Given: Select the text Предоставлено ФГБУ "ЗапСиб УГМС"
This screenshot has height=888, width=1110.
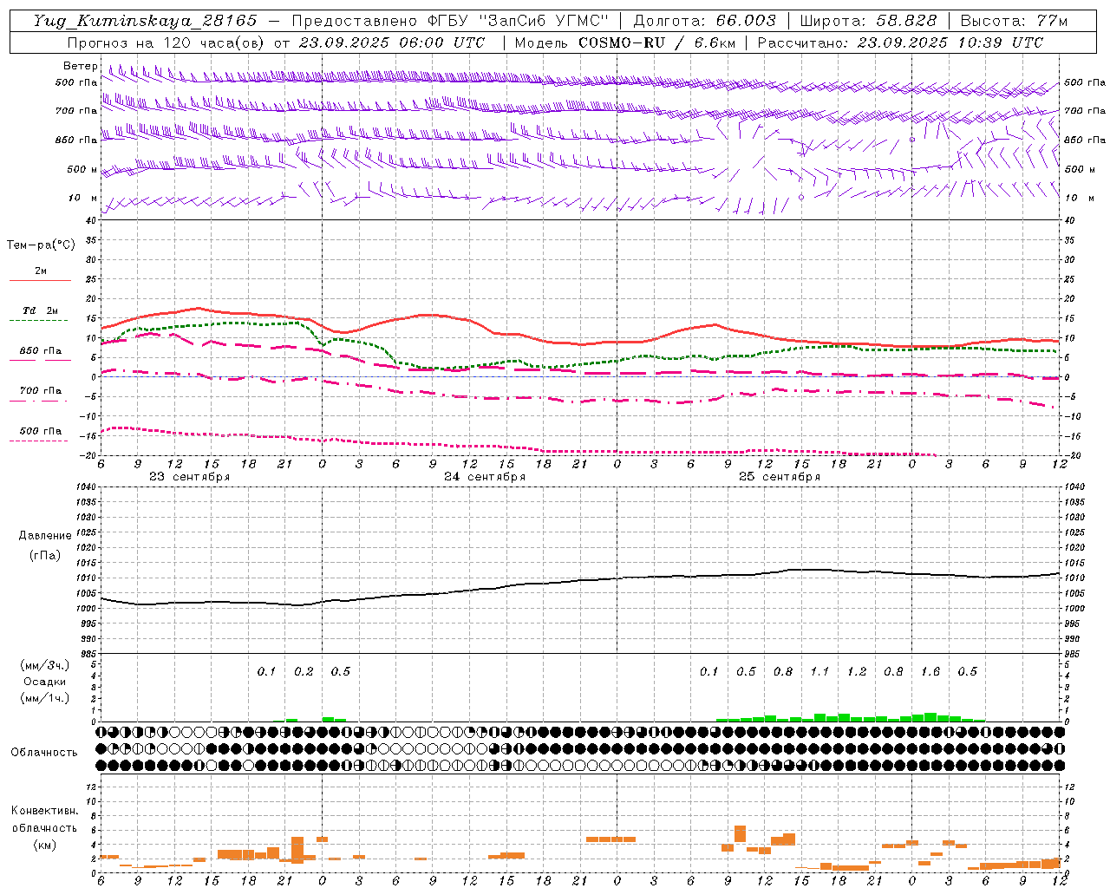Looking at the screenshot, I should [x=451, y=21].
